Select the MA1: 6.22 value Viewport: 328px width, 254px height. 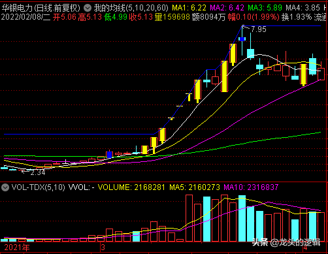pyautogui.click(x=189, y=8)
